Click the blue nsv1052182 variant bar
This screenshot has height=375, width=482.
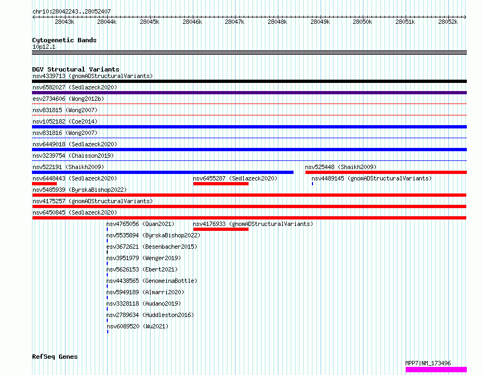coord(249,127)
